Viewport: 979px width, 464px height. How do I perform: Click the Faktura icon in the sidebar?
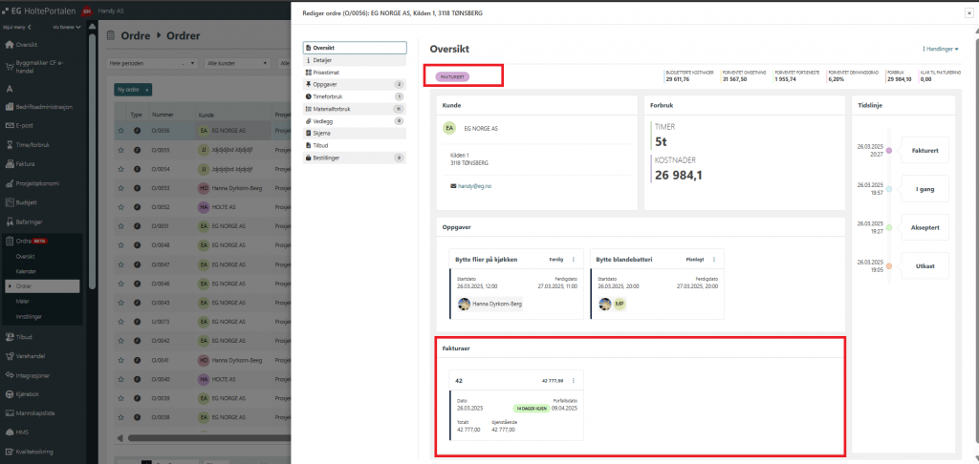coord(10,163)
